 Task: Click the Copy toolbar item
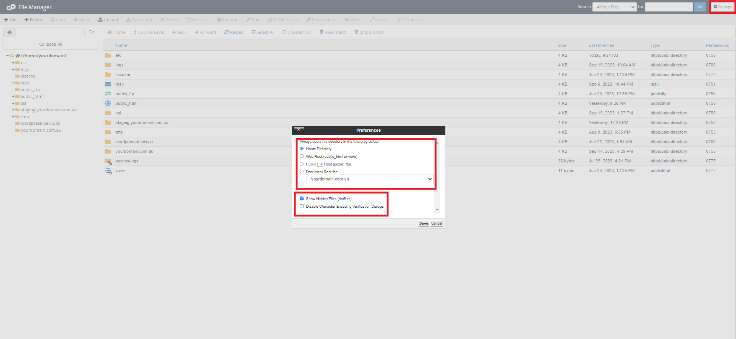coord(58,20)
